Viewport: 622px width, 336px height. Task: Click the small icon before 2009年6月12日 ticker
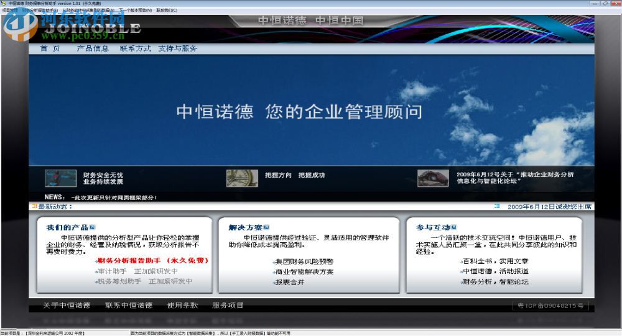tap(497, 206)
